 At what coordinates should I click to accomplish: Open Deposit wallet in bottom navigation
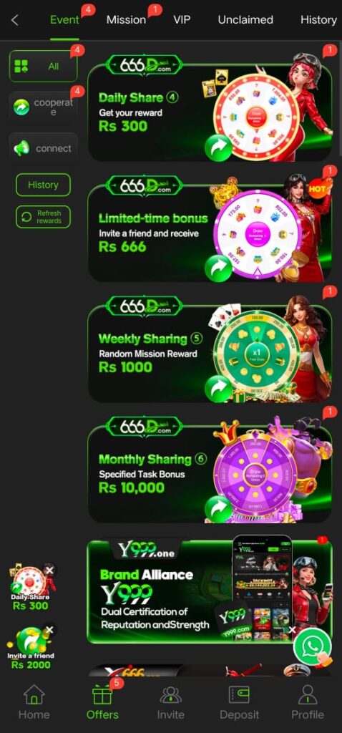pyautogui.click(x=239, y=702)
